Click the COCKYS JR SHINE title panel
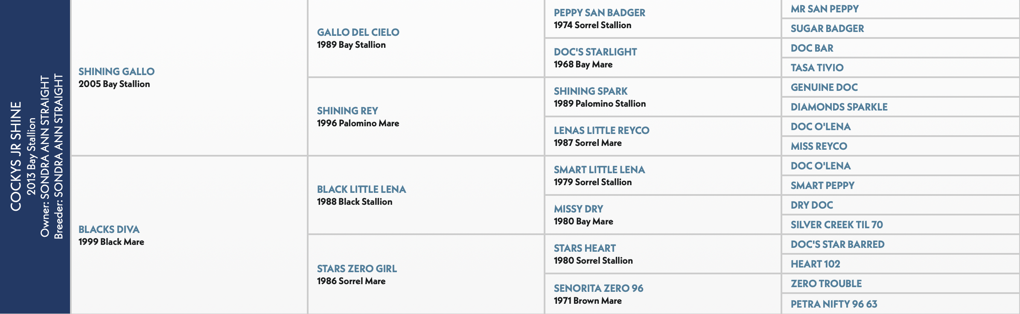The height and width of the screenshot is (314, 1020). tap(35, 157)
